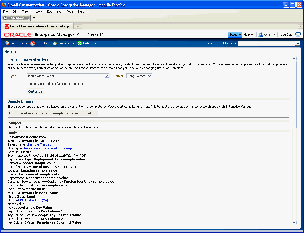Click the list all tabs arrow
Viewport: 304px width, 233px height.
coord(300,26)
